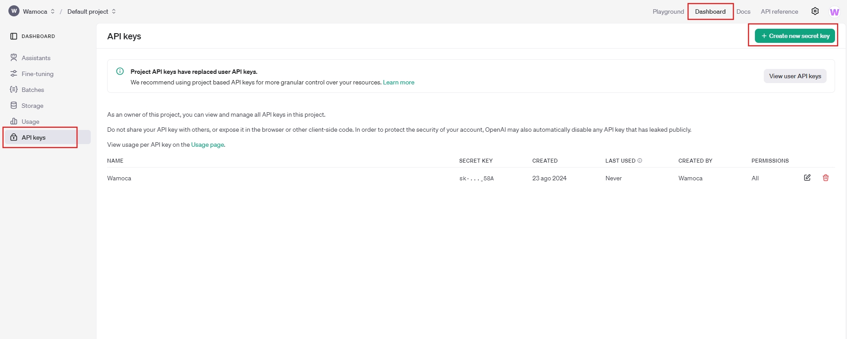Go to API reference tab
Screen dimensions: 847x339
point(779,11)
